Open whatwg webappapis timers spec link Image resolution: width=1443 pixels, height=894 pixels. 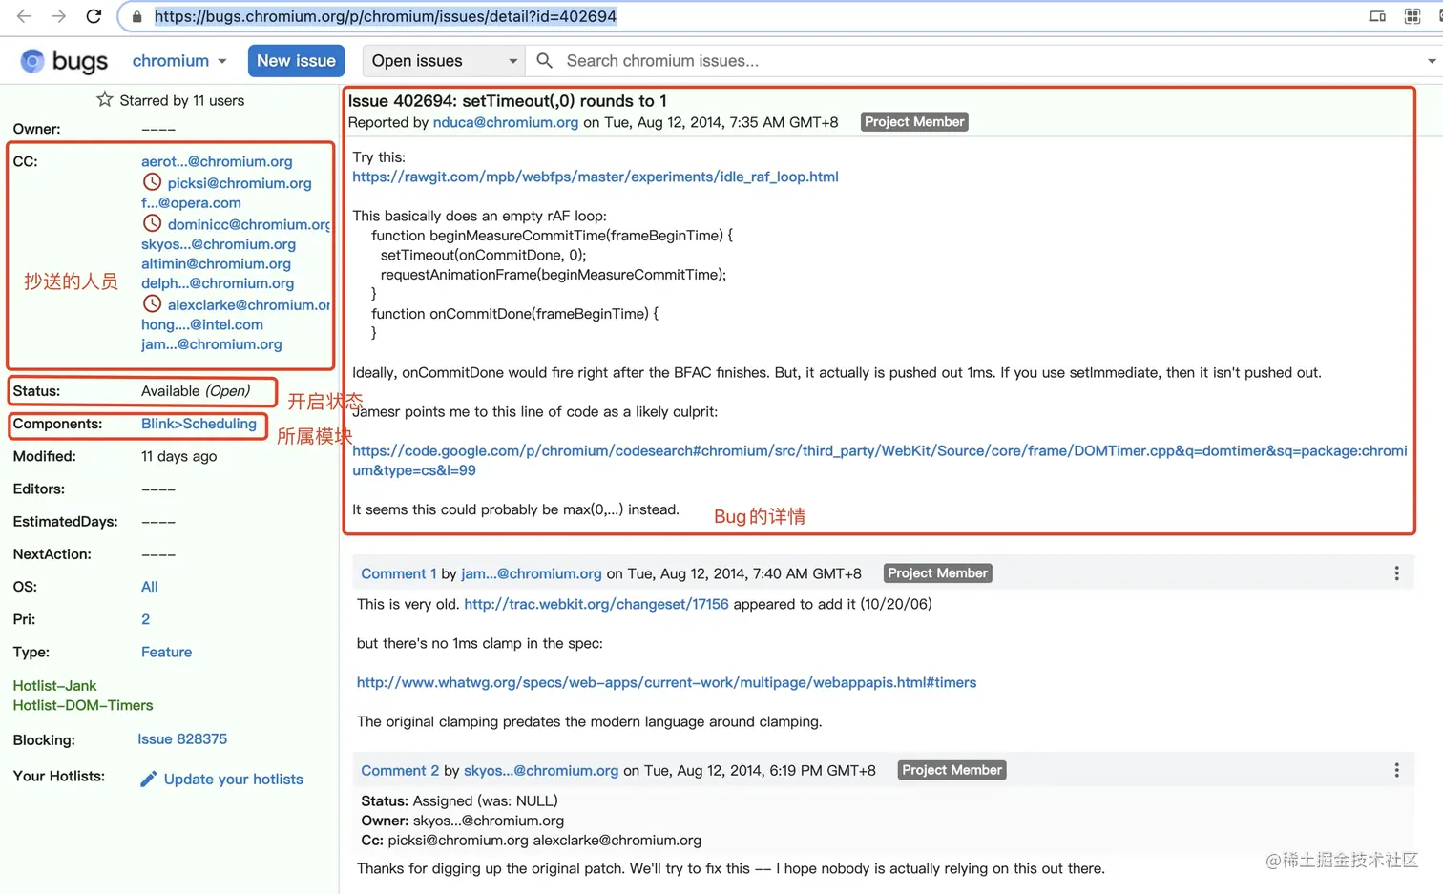pos(666,682)
